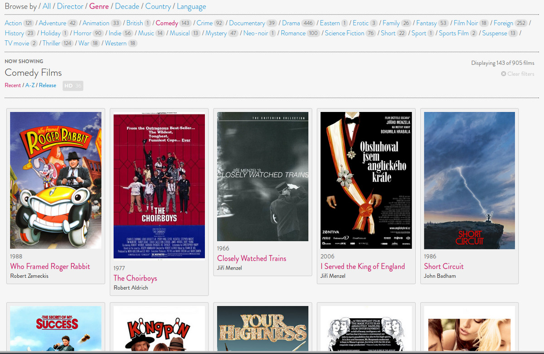Open the British genre link
The height and width of the screenshot is (354, 544).
[x=135, y=23]
